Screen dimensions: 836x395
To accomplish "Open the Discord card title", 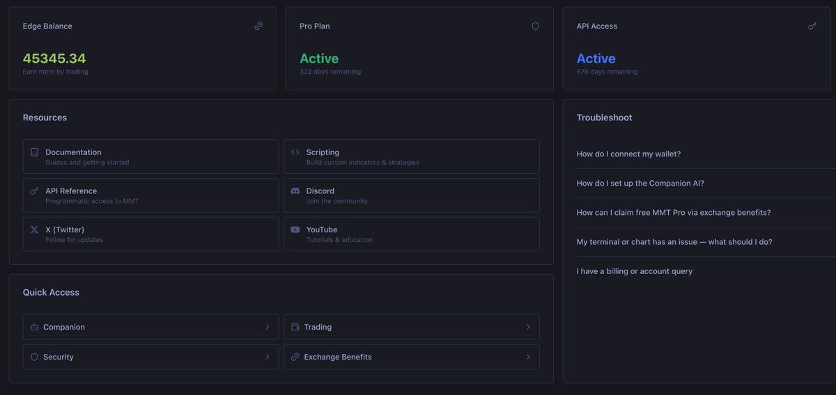I will pyautogui.click(x=320, y=191).
